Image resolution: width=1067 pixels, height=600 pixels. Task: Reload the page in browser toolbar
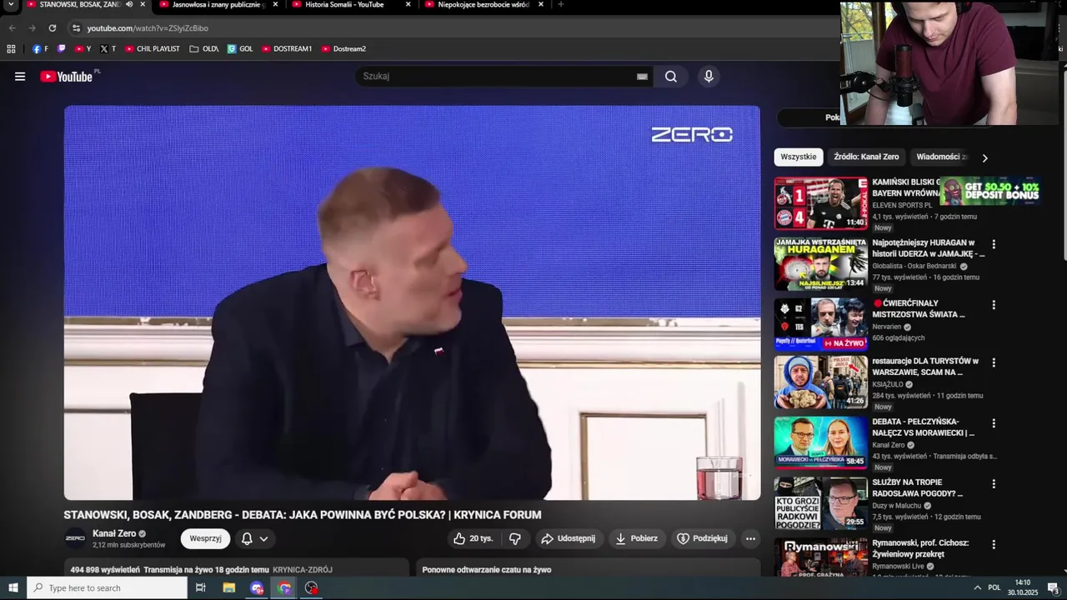click(x=52, y=28)
